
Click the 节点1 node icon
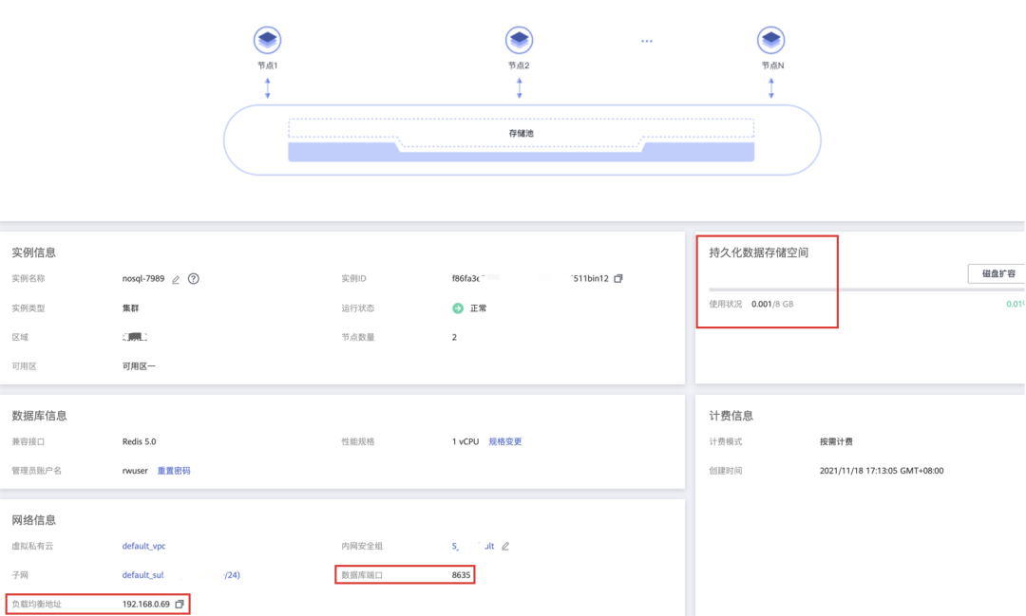[x=267, y=40]
